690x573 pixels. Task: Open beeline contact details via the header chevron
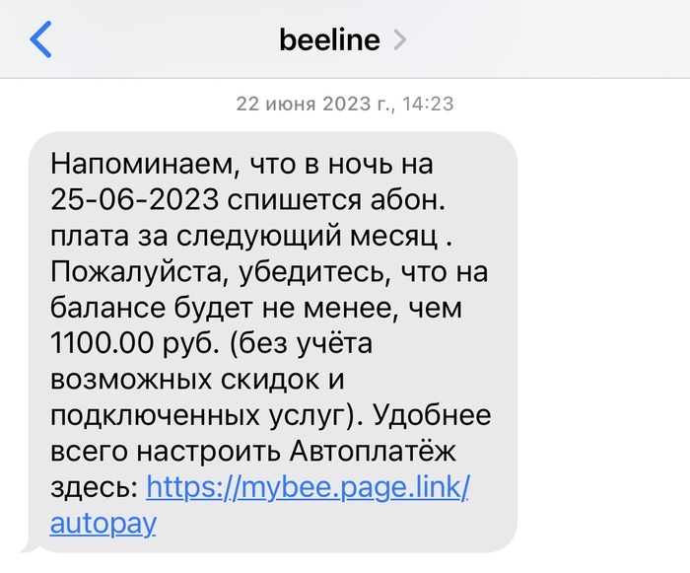[x=399, y=40]
